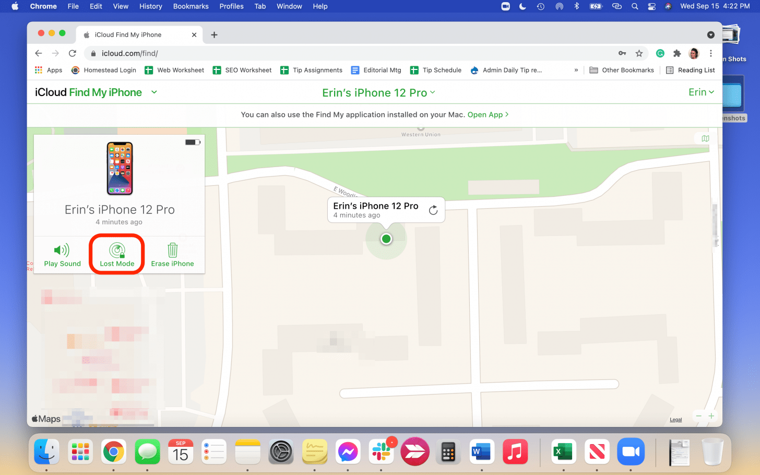760x475 pixels.
Task: Toggle Do Not Disturb moon icon
Action: (522, 6)
